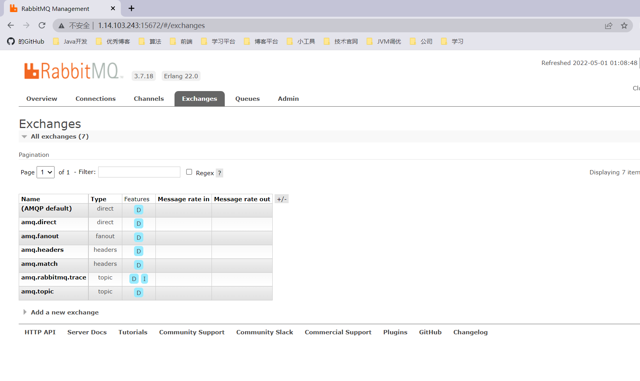Image resolution: width=640 pixels, height=381 pixels.
Task: Open the amq.fanout exchange
Action: tap(40, 236)
